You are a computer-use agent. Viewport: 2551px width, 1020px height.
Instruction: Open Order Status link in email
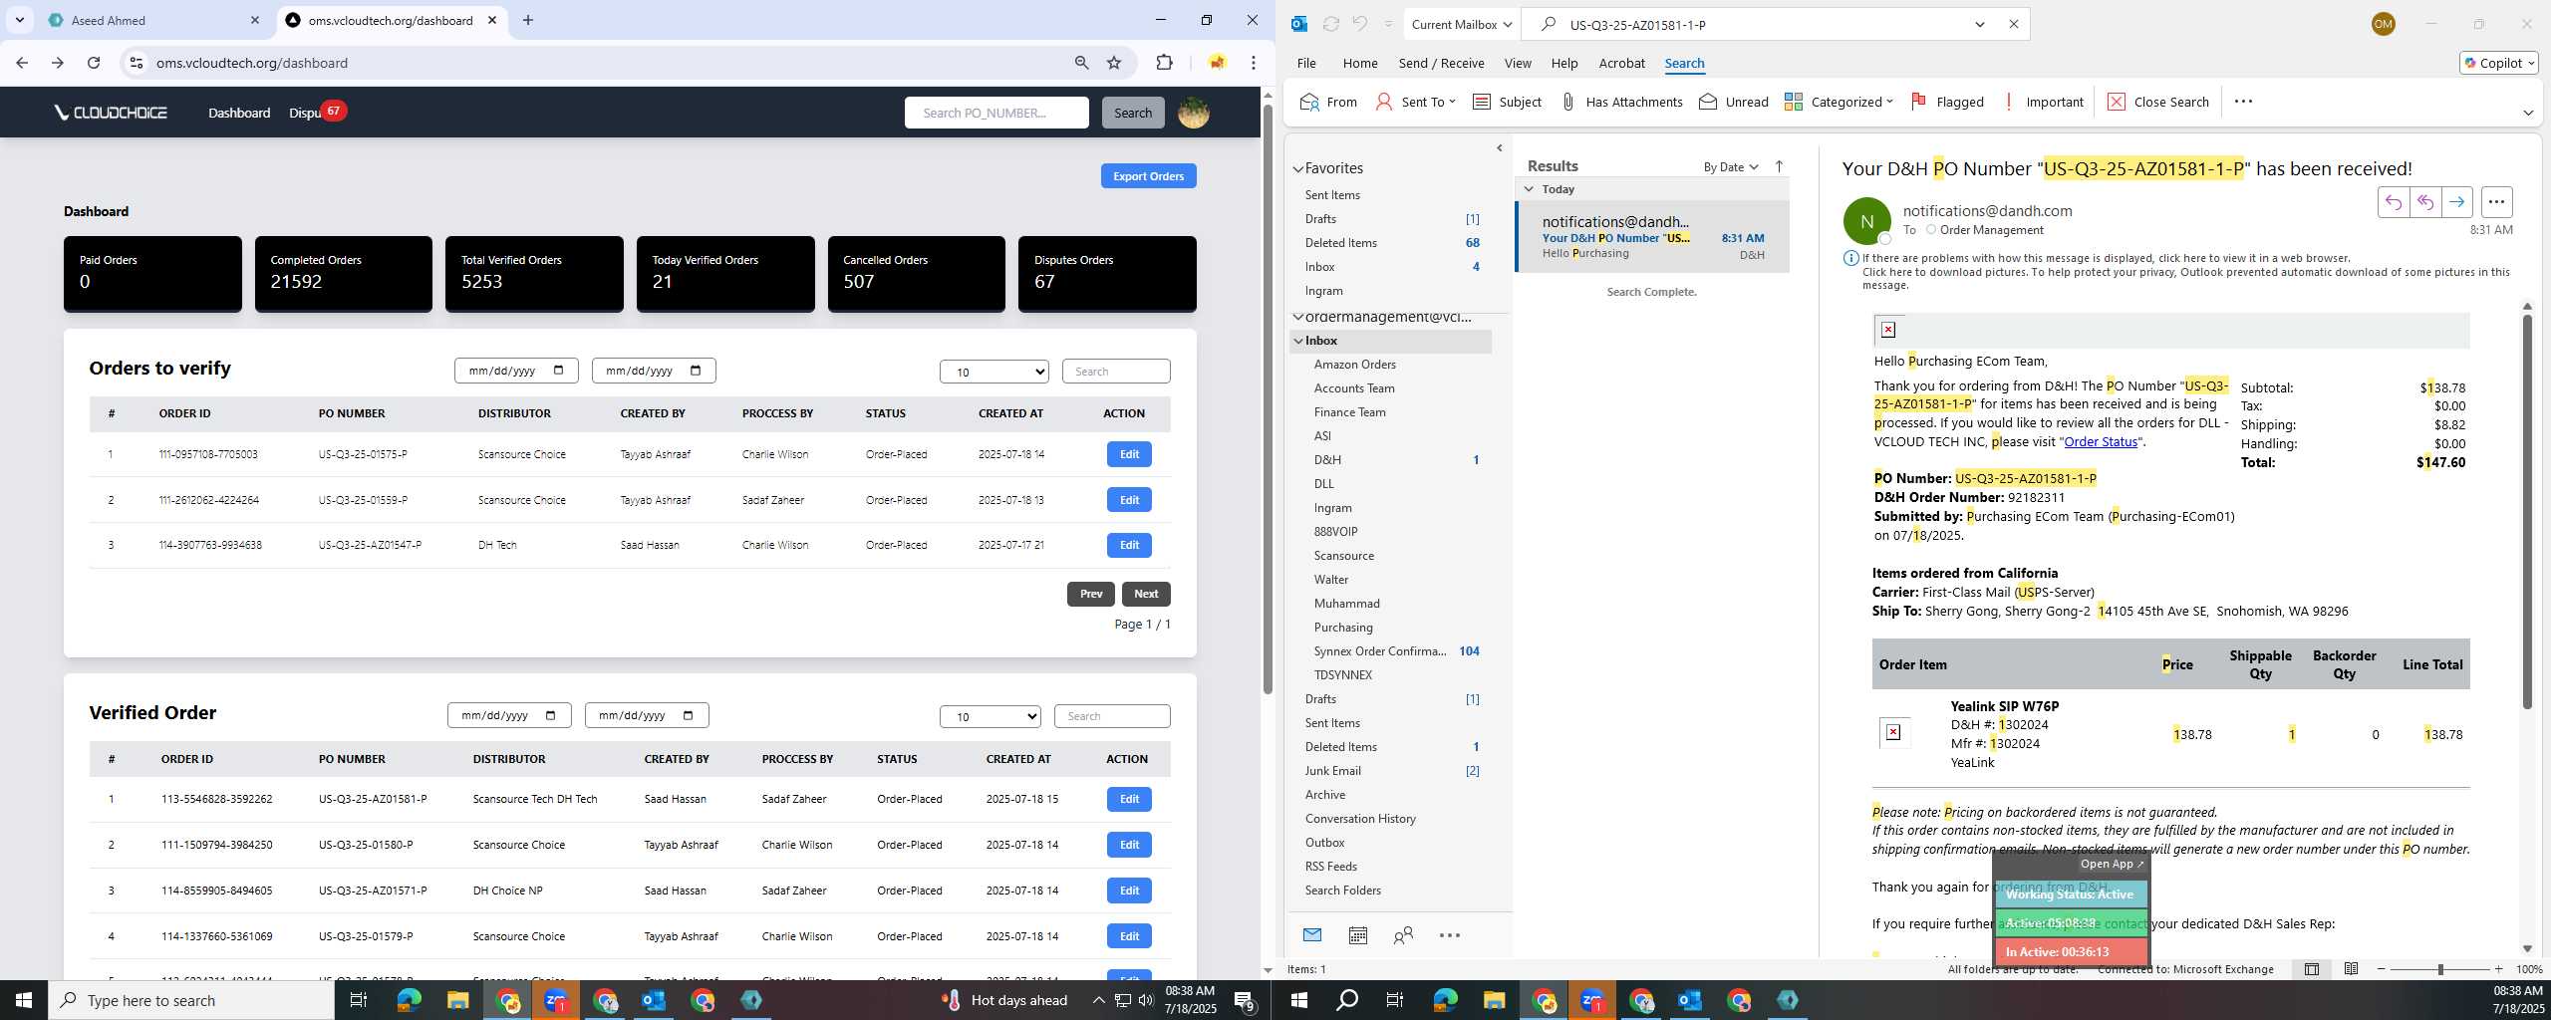click(2101, 441)
